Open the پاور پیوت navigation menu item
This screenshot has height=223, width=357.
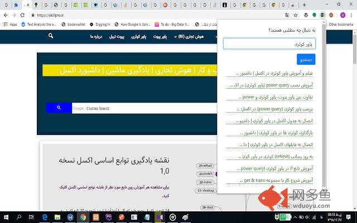(161, 37)
